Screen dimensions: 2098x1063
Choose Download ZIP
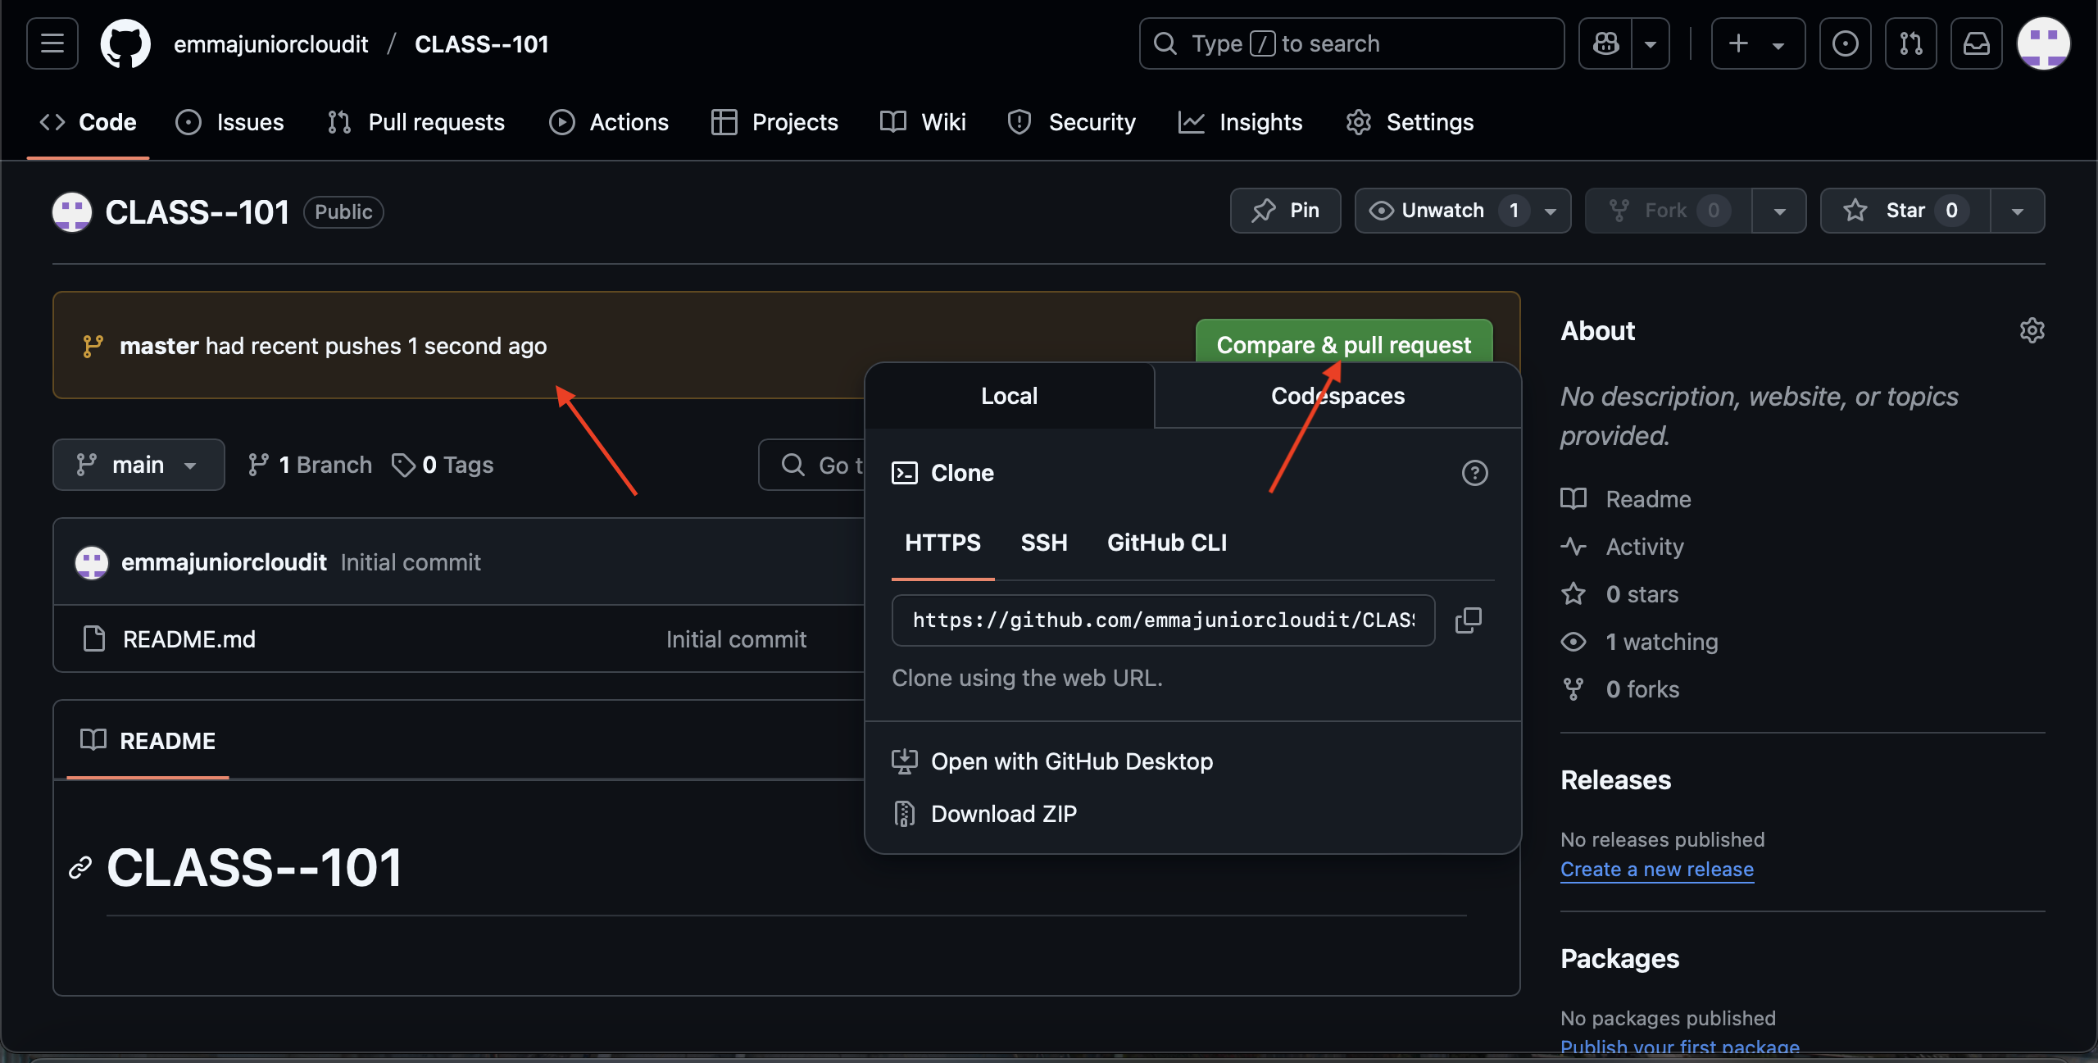tap(984, 814)
